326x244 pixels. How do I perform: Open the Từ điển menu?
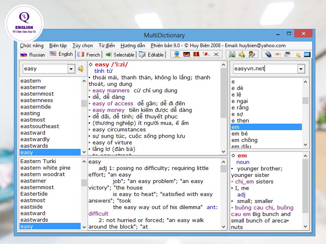click(x=107, y=46)
